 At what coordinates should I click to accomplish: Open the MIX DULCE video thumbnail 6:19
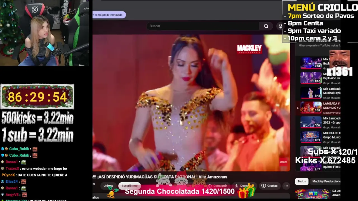coord(311,137)
